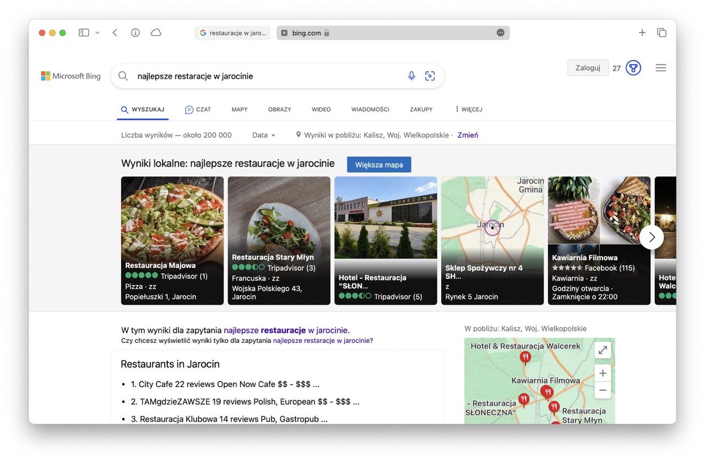This screenshot has height=462, width=705.
Task: Click the Większa mapa button
Action: pyautogui.click(x=379, y=165)
